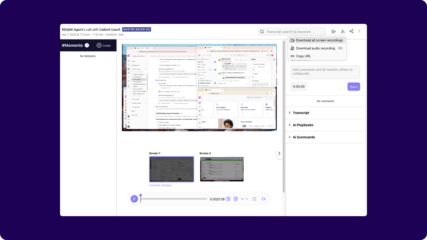The width and height of the screenshot is (427, 240).
Task: Open the 1x playback speed dropdown
Action: [244, 199]
